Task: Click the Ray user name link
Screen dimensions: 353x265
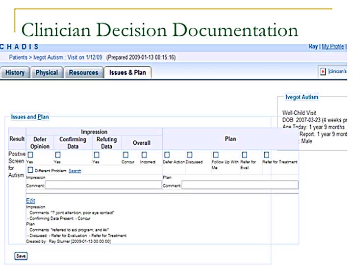Action: (x=313, y=47)
